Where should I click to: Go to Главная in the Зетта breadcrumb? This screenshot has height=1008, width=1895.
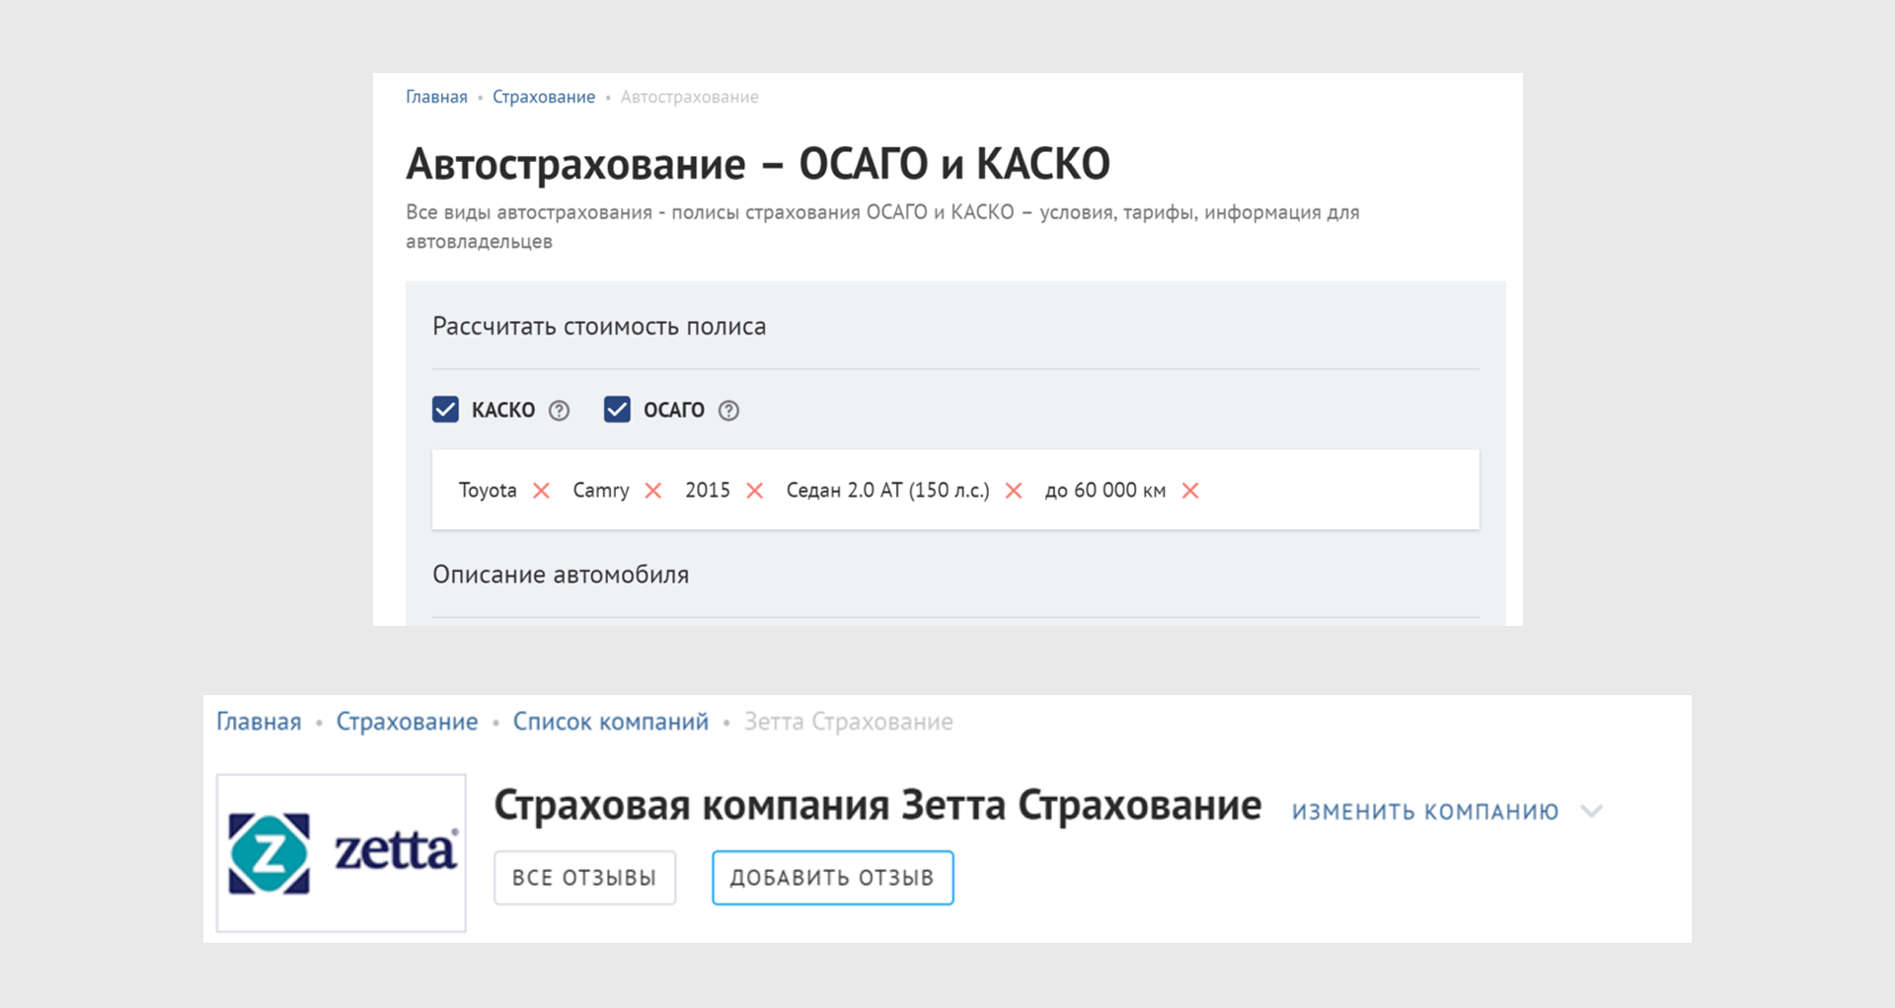coord(259,722)
